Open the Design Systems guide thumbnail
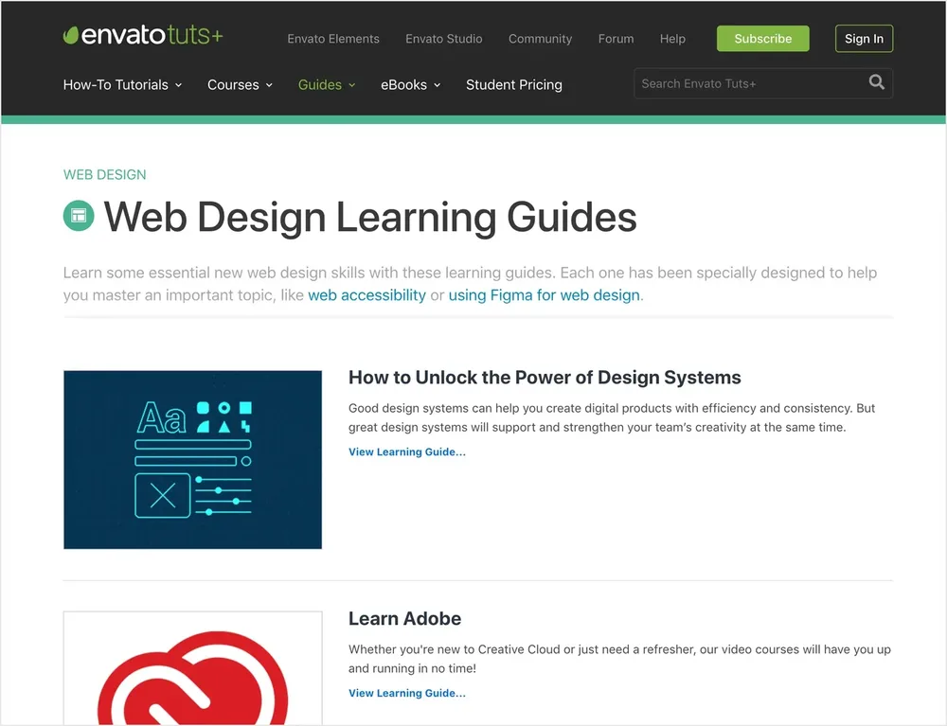The width and height of the screenshot is (947, 726). point(192,460)
